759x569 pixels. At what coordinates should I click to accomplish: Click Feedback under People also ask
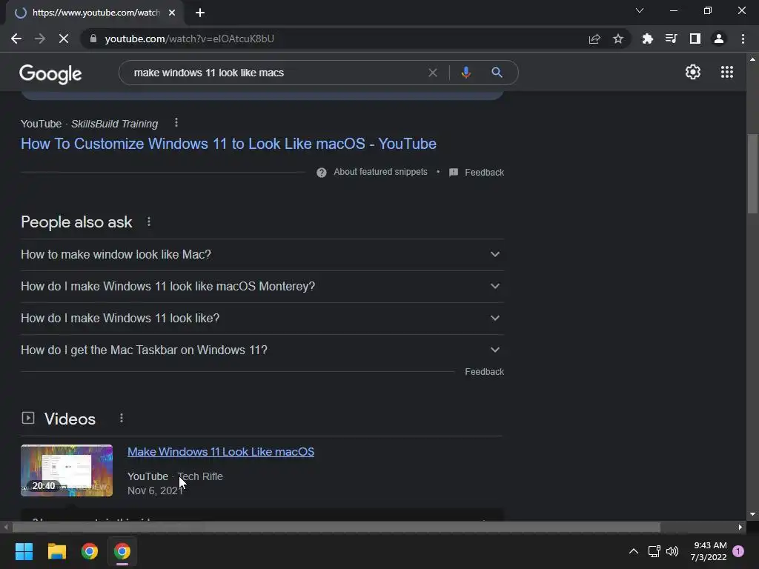tap(484, 372)
